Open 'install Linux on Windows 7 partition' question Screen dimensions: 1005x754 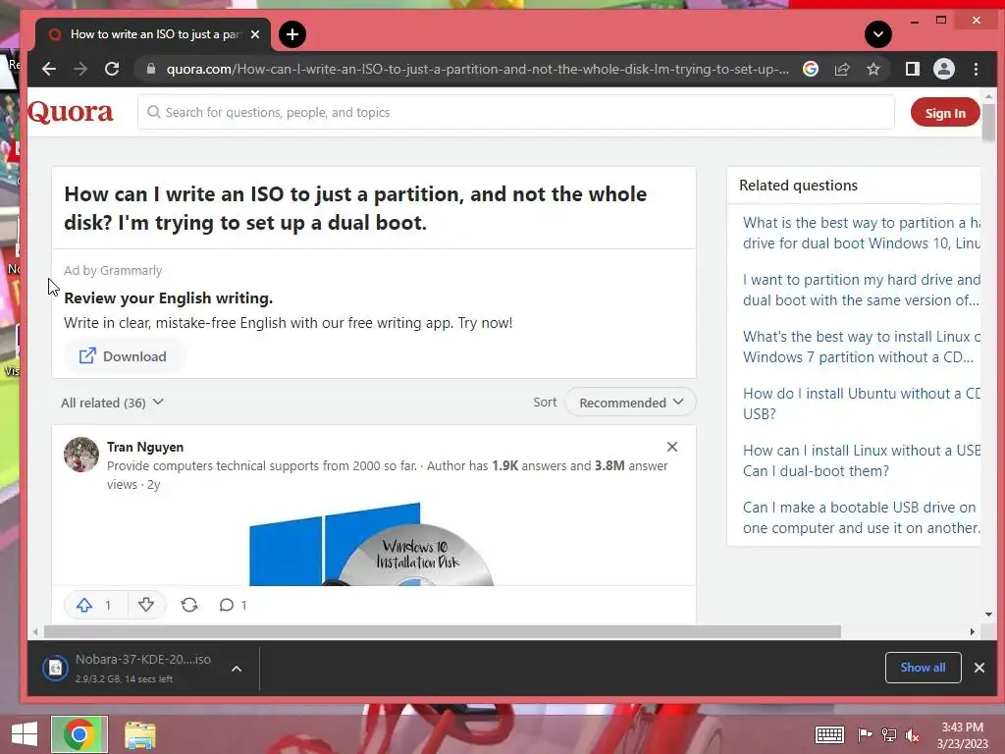pos(862,347)
